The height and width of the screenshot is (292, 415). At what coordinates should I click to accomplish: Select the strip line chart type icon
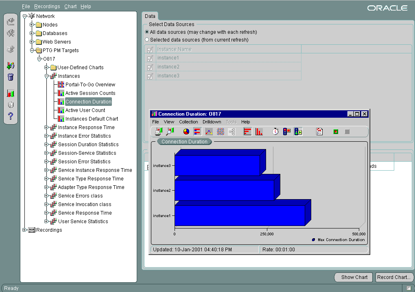click(209, 132)
